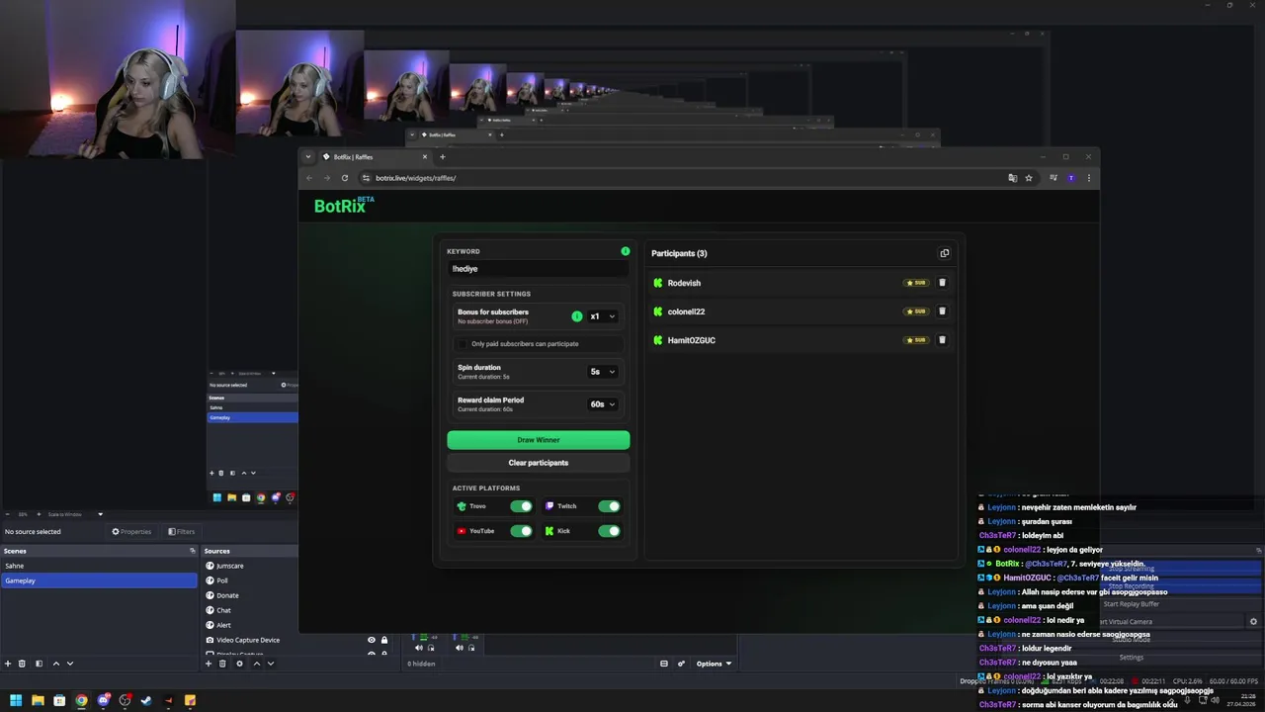Bookmark this page with the star icon
Viewport: 1265px width, 712px height.
(1029, 178)
